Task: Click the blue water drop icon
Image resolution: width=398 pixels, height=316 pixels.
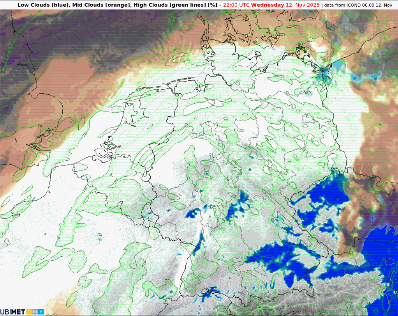Action: (41, 312)
